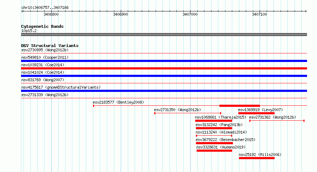Open the nsv4175617 (gnomADStructuralVariants) label
317x172 pixels.
(61, 87)
